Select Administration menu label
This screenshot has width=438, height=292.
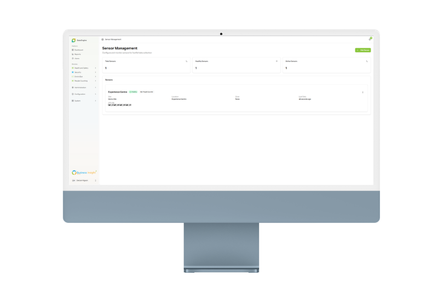[80, 88]
